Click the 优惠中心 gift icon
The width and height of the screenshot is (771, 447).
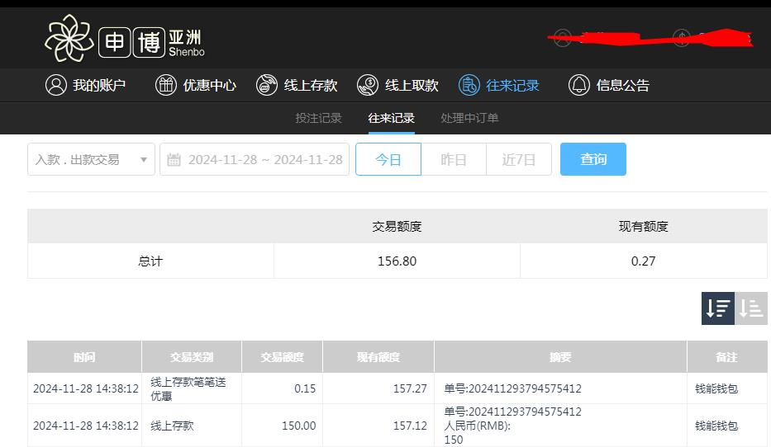click(x=166, y=86)
